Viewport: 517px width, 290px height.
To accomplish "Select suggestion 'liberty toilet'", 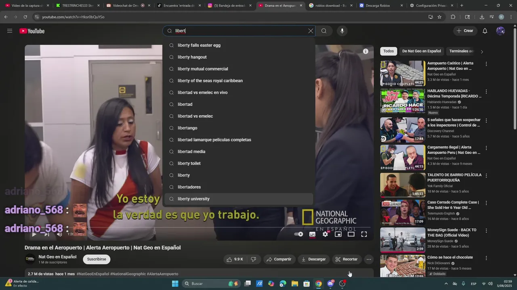I will [239, 164].
